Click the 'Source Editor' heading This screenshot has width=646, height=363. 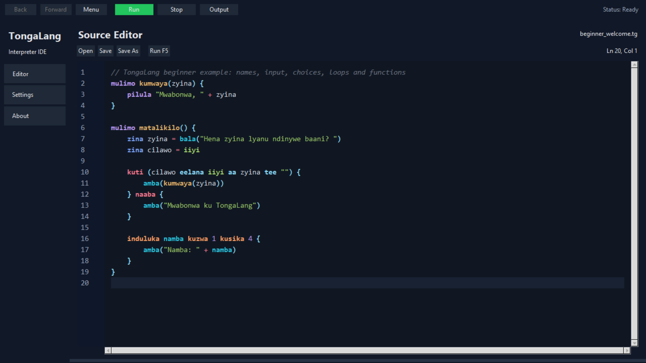(110, 35)
